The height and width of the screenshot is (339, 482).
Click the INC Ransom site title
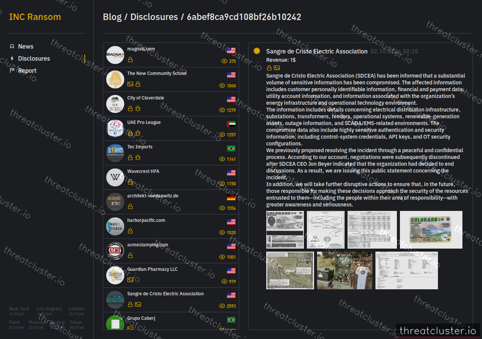coord(35,17)
